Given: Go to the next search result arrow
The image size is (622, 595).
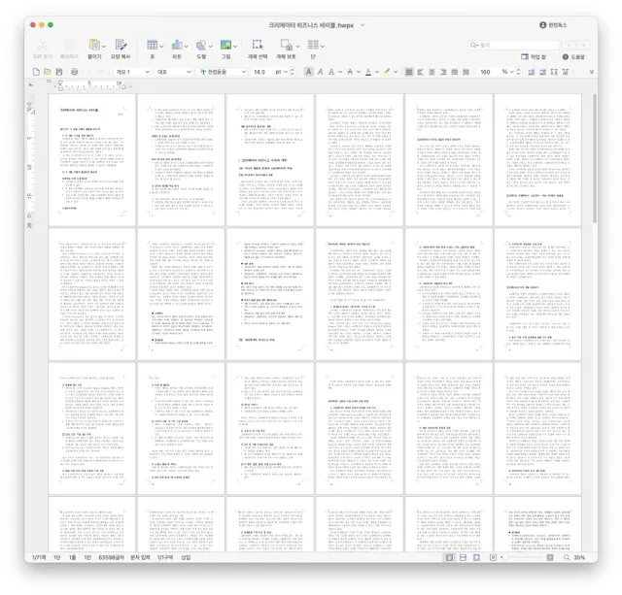Looking at the screenshot, I should (583, 46).
